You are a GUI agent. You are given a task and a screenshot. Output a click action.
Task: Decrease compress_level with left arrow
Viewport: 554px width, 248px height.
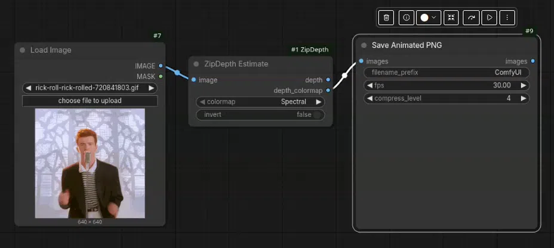coord(370,98)
